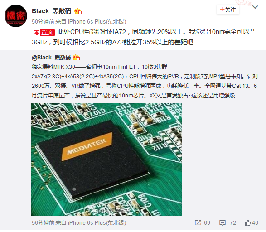The height and width of the screenshot is (232, 266).
Task: Click the crown badge in reposted header
Action: pos(76,58)
